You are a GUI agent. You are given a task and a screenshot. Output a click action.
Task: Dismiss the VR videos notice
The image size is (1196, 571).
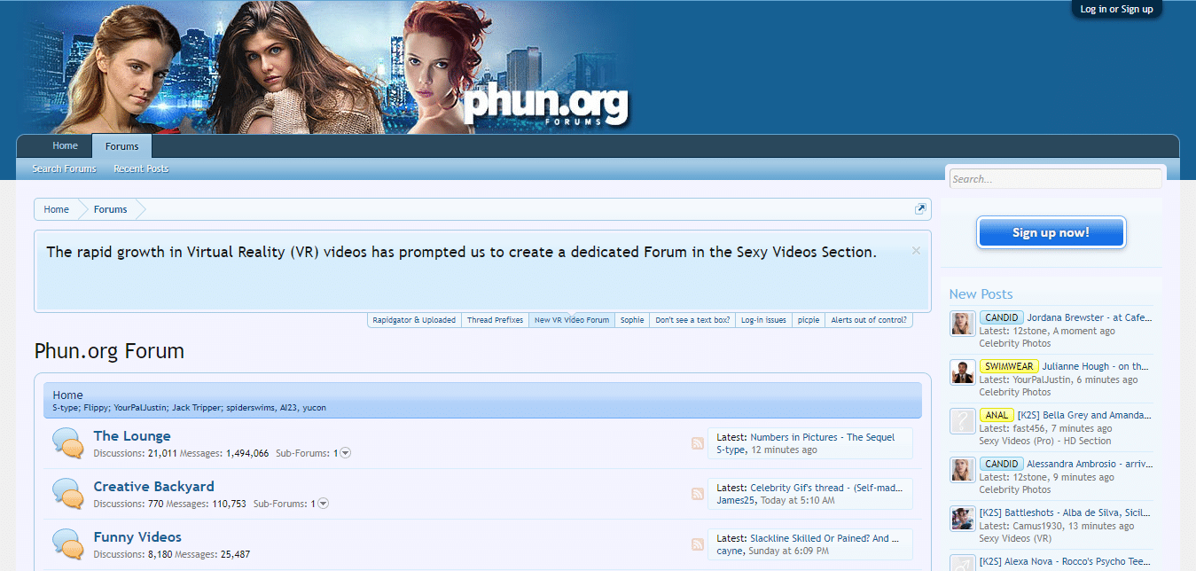[916, 251]
